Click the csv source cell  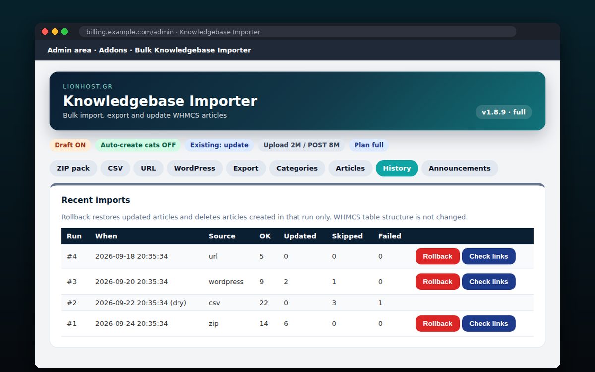[x=214, y=303]
